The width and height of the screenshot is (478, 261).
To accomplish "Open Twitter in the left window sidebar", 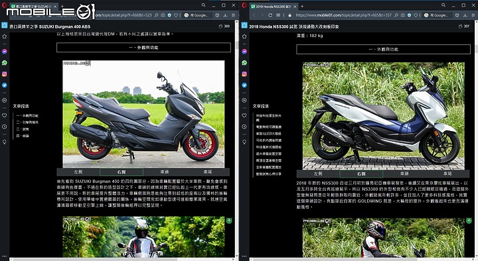I will (x=4, y=85).
